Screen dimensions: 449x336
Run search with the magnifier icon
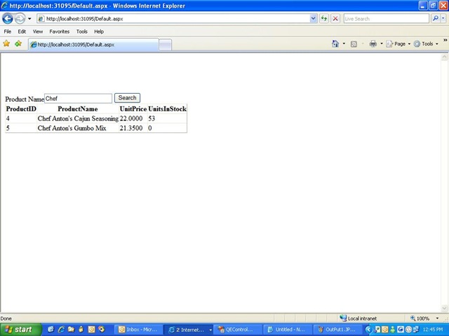point(436,19)
